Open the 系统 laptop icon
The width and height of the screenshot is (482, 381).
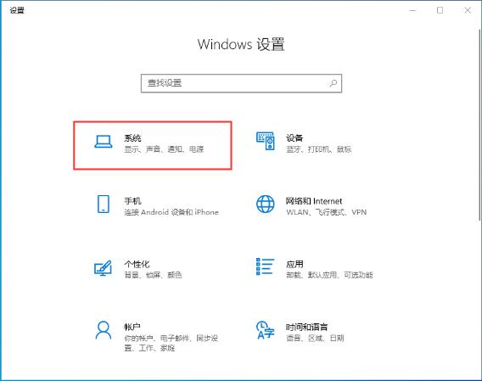point(104,142)
